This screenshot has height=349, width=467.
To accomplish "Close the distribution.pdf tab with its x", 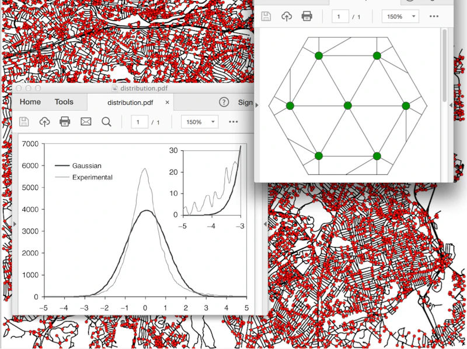I will pyautogui.click(x=168, y=103).
